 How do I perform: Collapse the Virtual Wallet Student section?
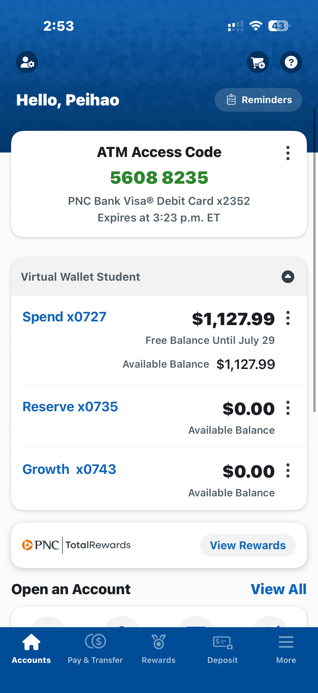tap(288, 276)
